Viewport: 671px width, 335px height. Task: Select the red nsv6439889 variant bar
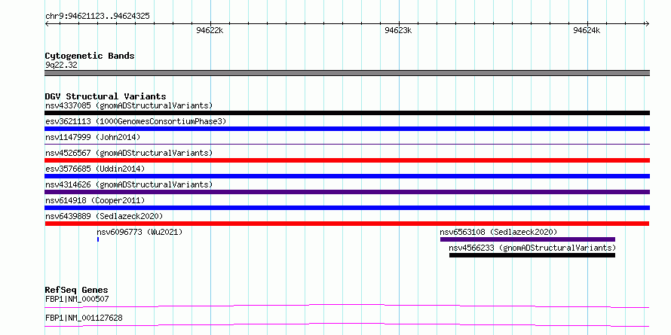click(x=347, y=224)
